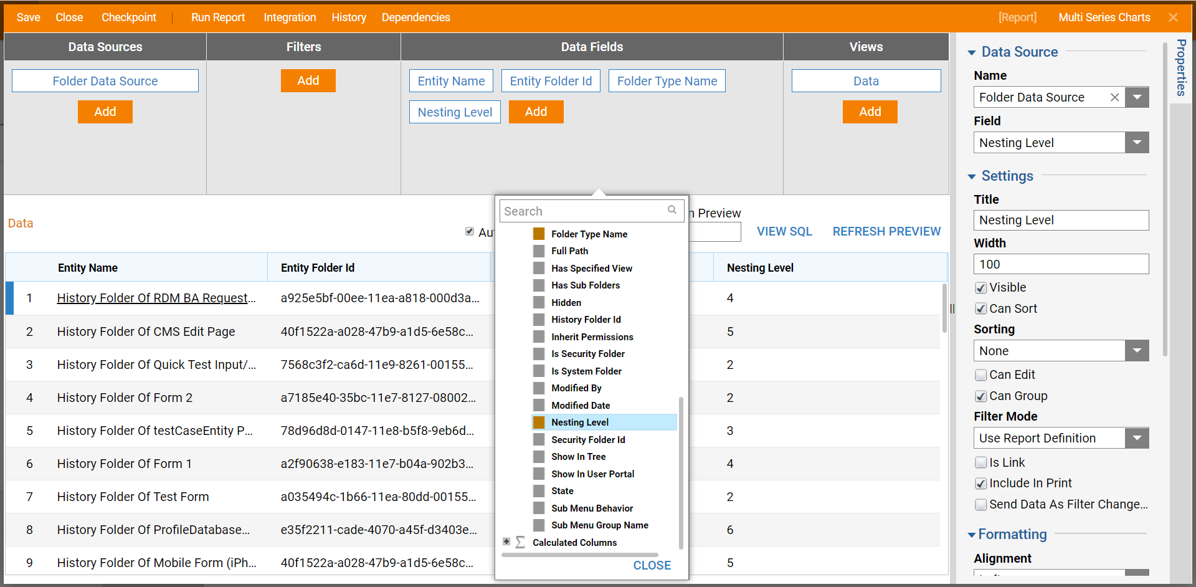Click the Properties panel vertical scrollbar
1196x587 pixels.
pos(1165,199)
